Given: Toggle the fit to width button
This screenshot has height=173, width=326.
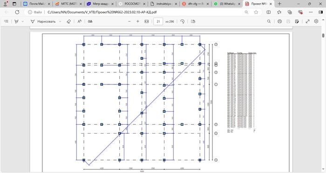Looking at the screenshot, I should tap(147, 21).
